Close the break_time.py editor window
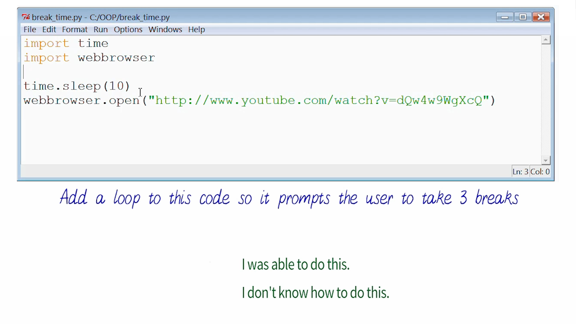The width and height of the screenshot is (576, 324). (x=541, y=17)
